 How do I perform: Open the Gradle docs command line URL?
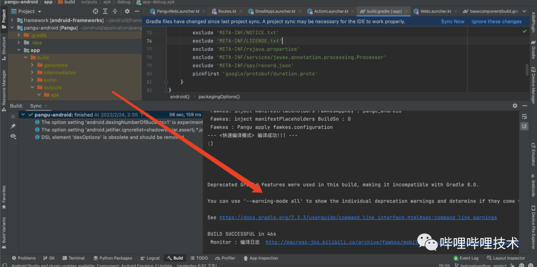(x=358, y=217)
